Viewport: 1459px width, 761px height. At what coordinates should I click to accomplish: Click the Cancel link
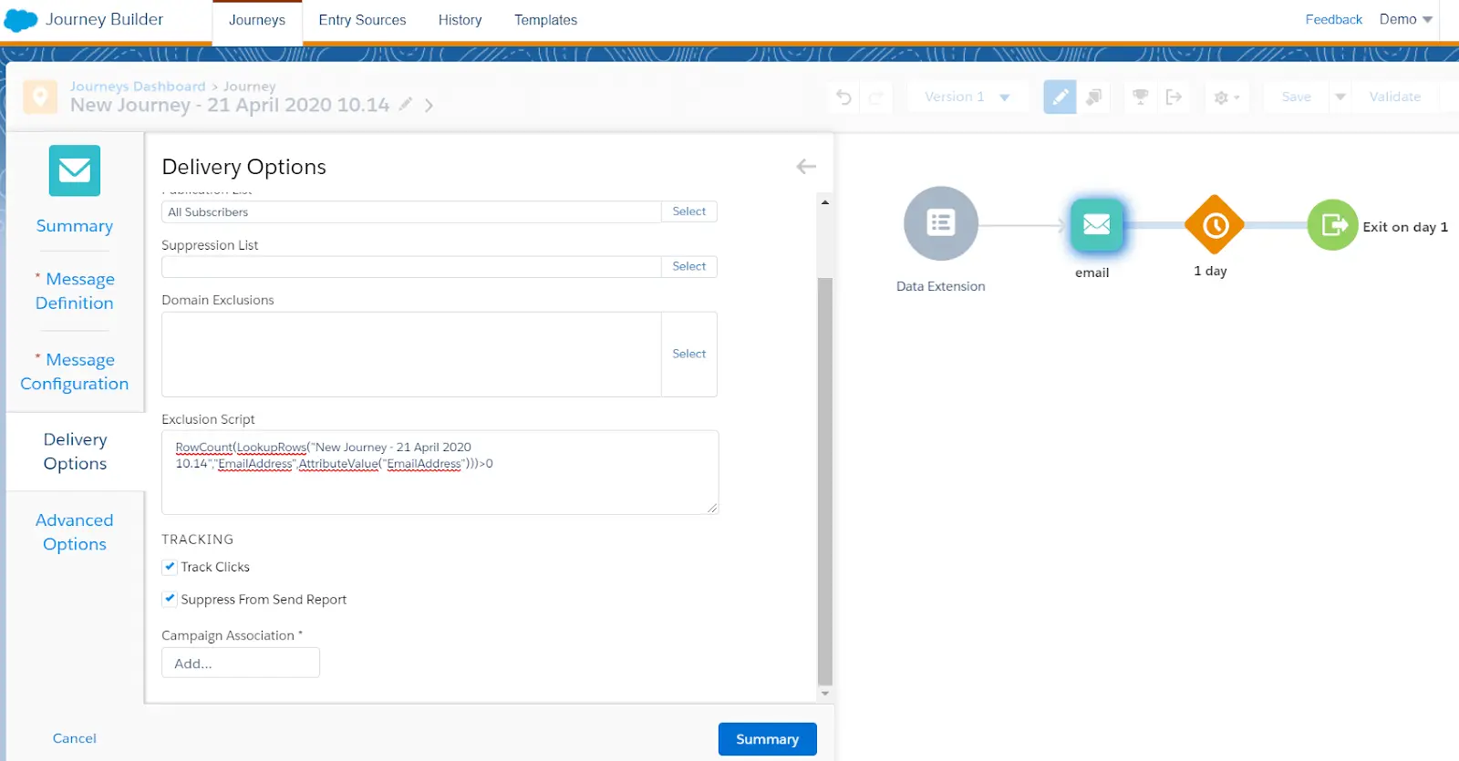click(74, 738)
